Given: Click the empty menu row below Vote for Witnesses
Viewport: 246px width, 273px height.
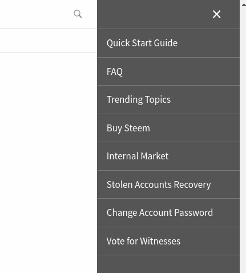Looking at the screenshot, I should [x=168, y=264].
